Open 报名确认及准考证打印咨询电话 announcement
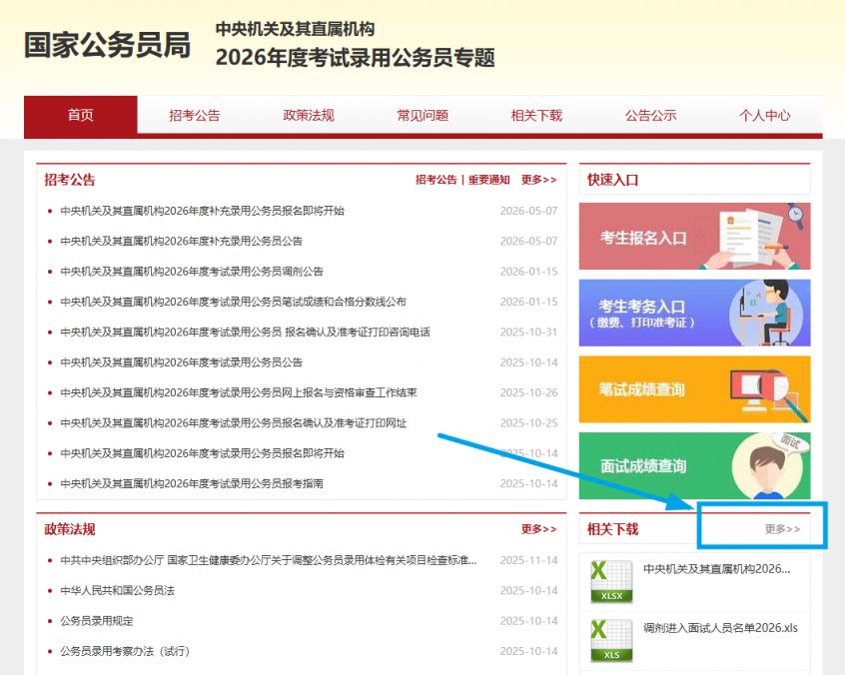The height and width of the screenshot is (675, 845). tap(245, 332)
